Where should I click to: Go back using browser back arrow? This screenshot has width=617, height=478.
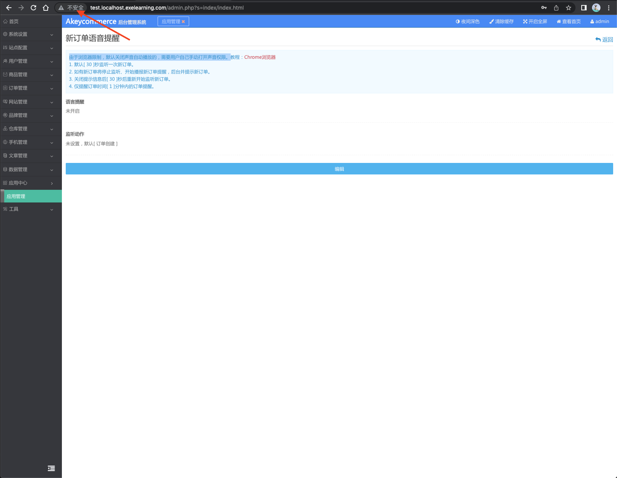[x=9, y=8]
